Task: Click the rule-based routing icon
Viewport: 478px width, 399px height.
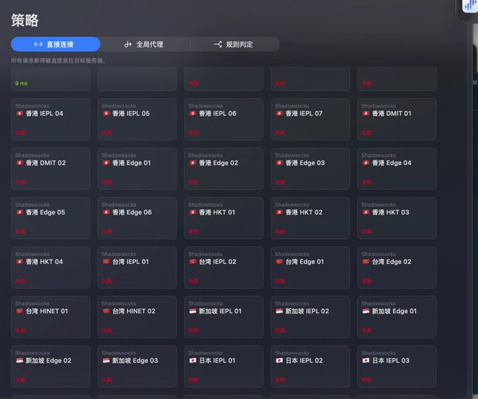Action: [x=218, y=44]
